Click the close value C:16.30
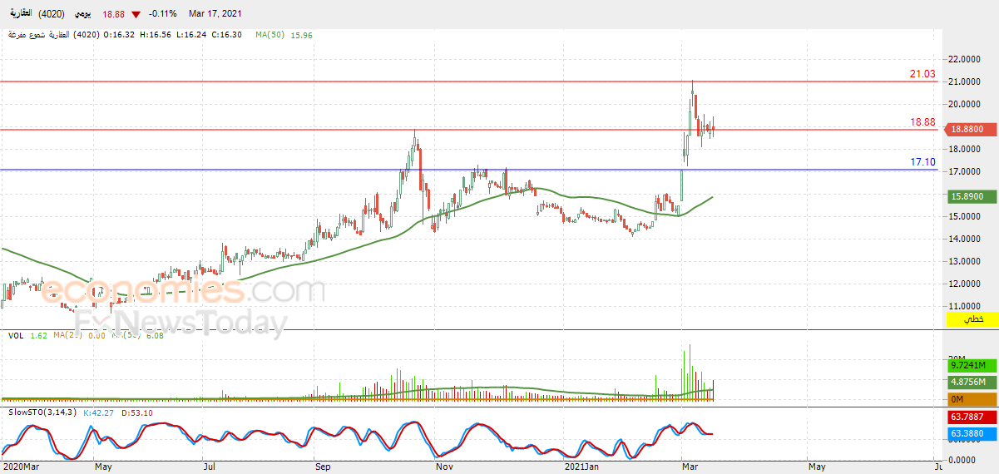 227,35
